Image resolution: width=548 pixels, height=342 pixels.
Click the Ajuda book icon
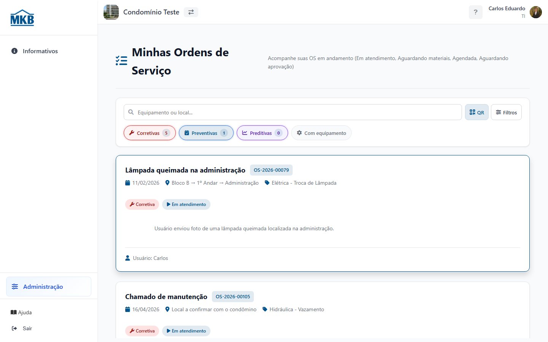[x=14, y=312]
